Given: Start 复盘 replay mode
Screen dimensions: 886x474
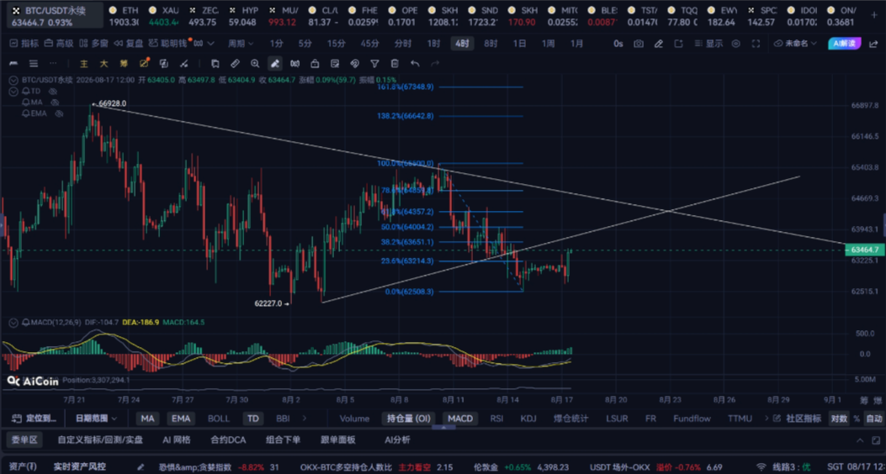Looking at the screenshot, I should click(x=129, y=44).
